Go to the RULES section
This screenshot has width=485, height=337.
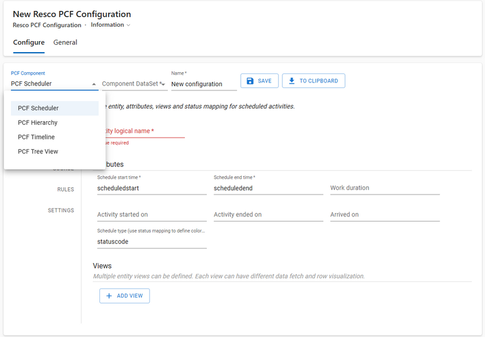coord(65,190)
